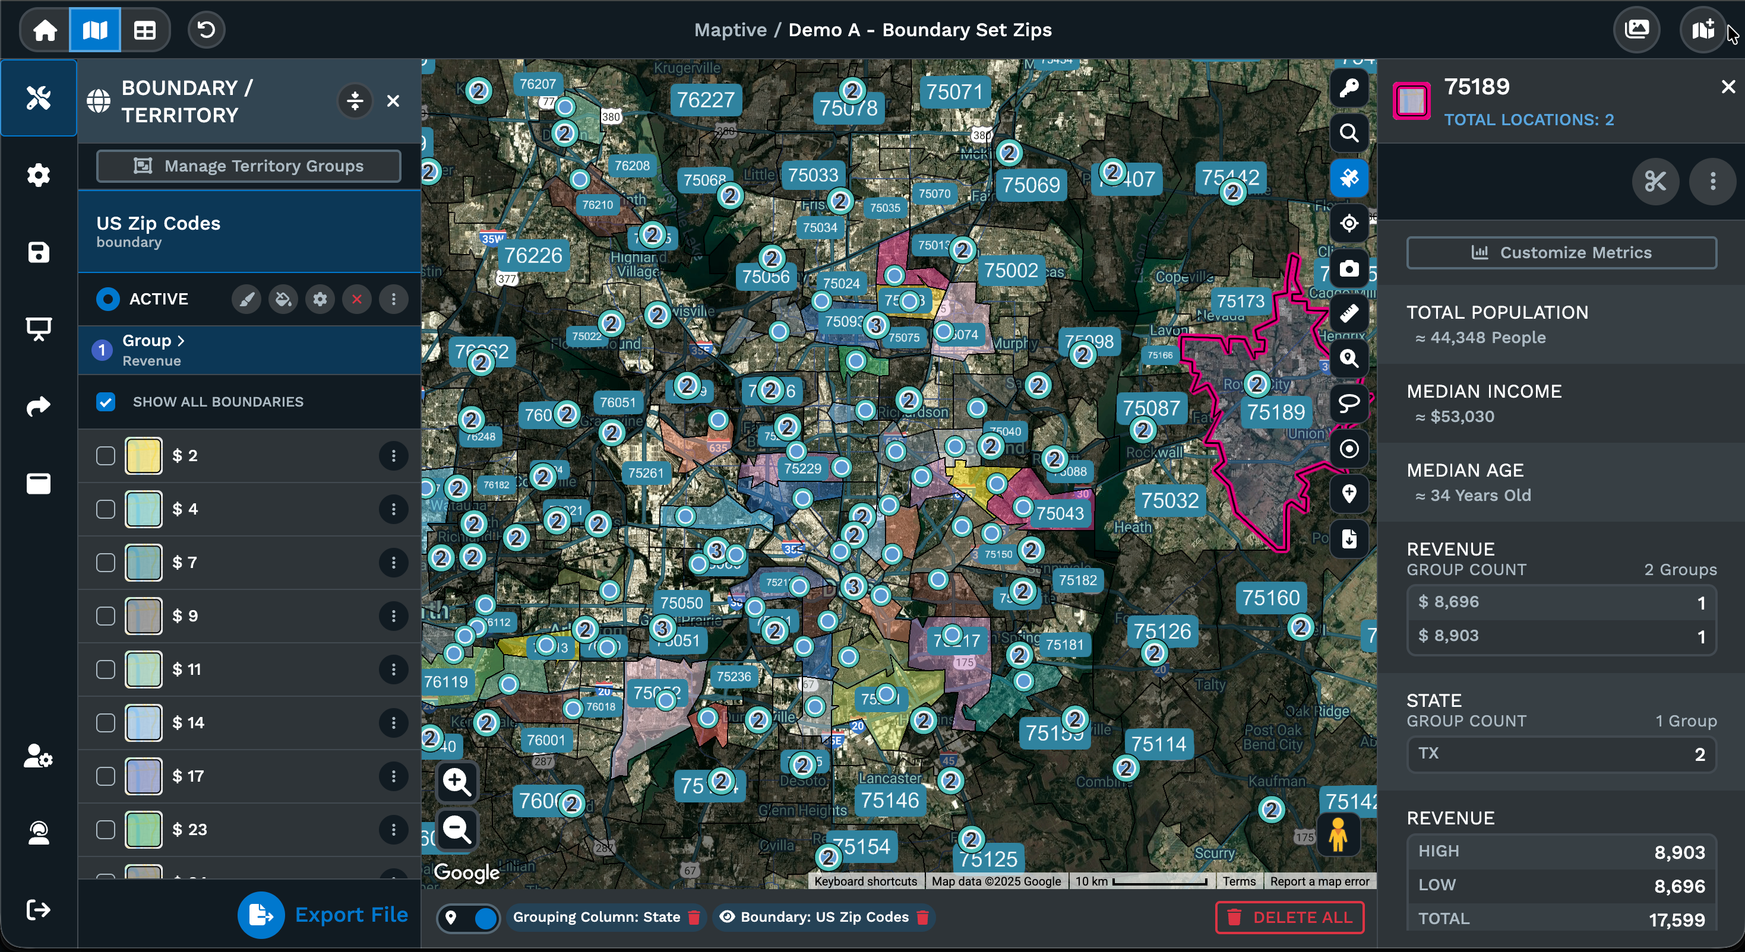Screen dimensions: 1745x952
Task: Switch to the table view icon in the top toolbar
Action: point(144,30)
